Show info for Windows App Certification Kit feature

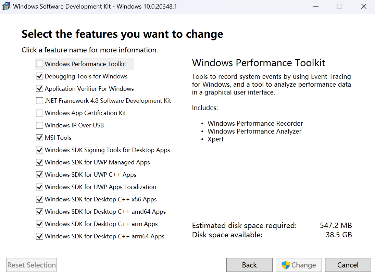[86, 113]
